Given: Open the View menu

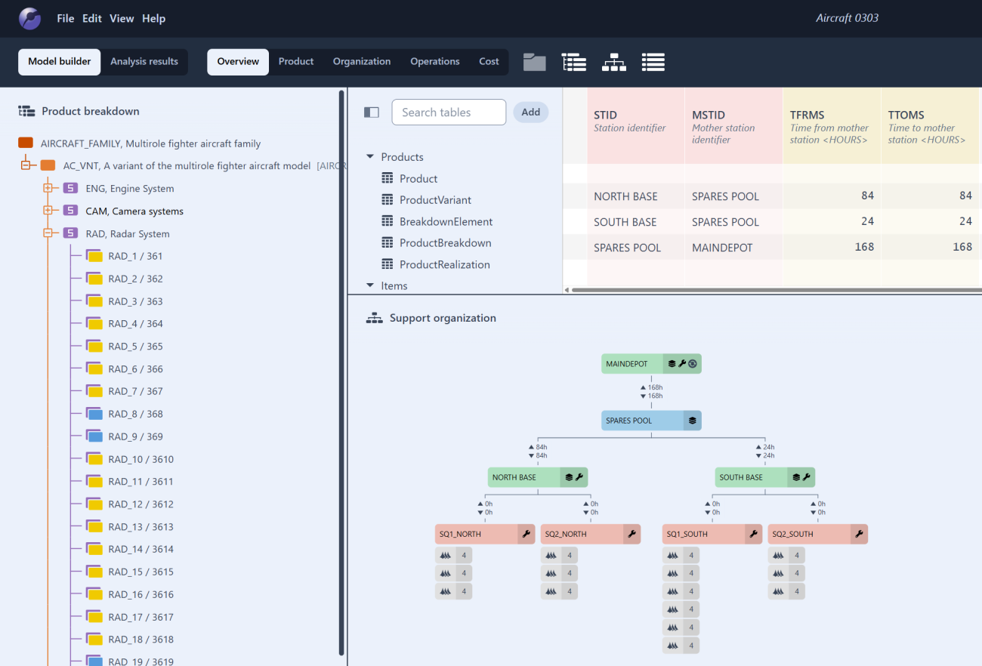Looking at the screenshot, I should 122,18.
